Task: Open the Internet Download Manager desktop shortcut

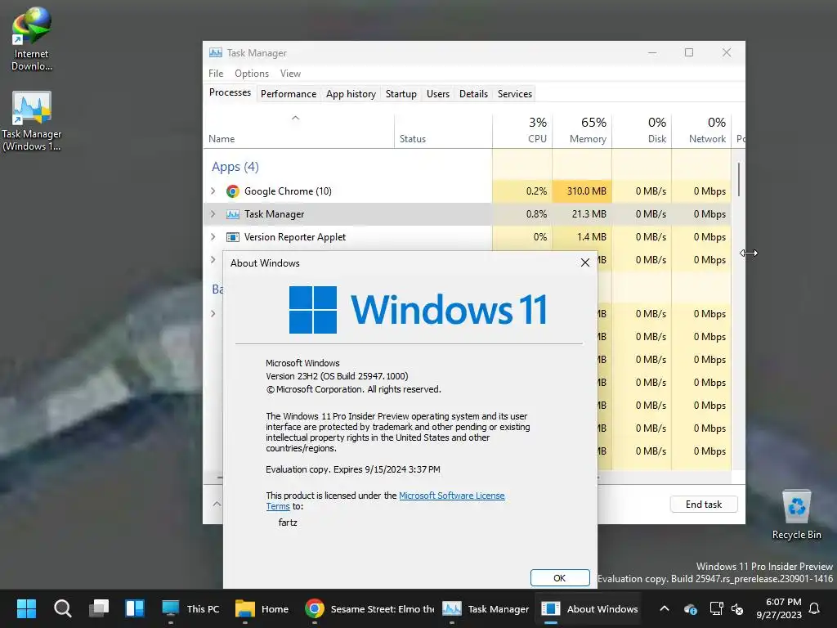Action: [32, 38]
